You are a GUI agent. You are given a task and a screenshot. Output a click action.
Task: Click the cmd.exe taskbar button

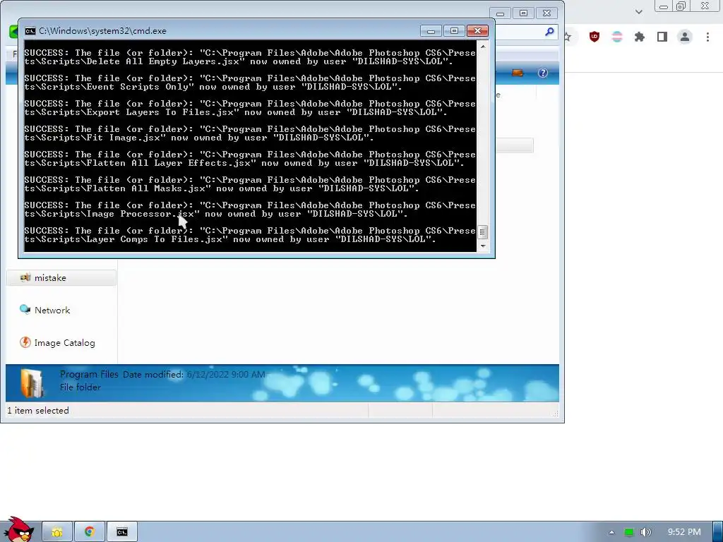pyautogui.click(x=121, y=532)
